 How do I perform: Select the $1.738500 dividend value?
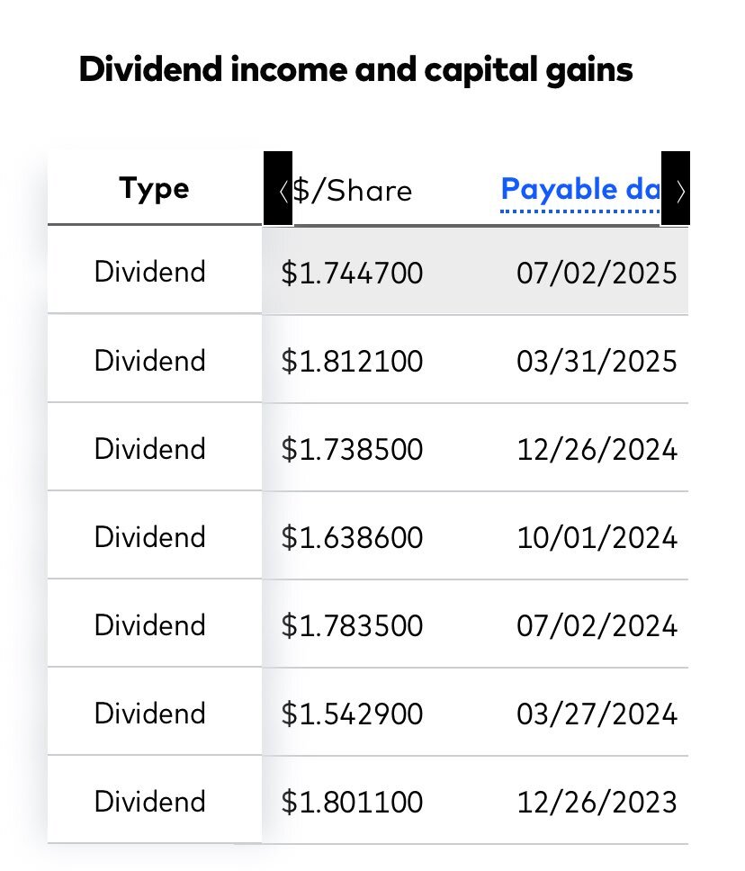click(x=352, y=449)
